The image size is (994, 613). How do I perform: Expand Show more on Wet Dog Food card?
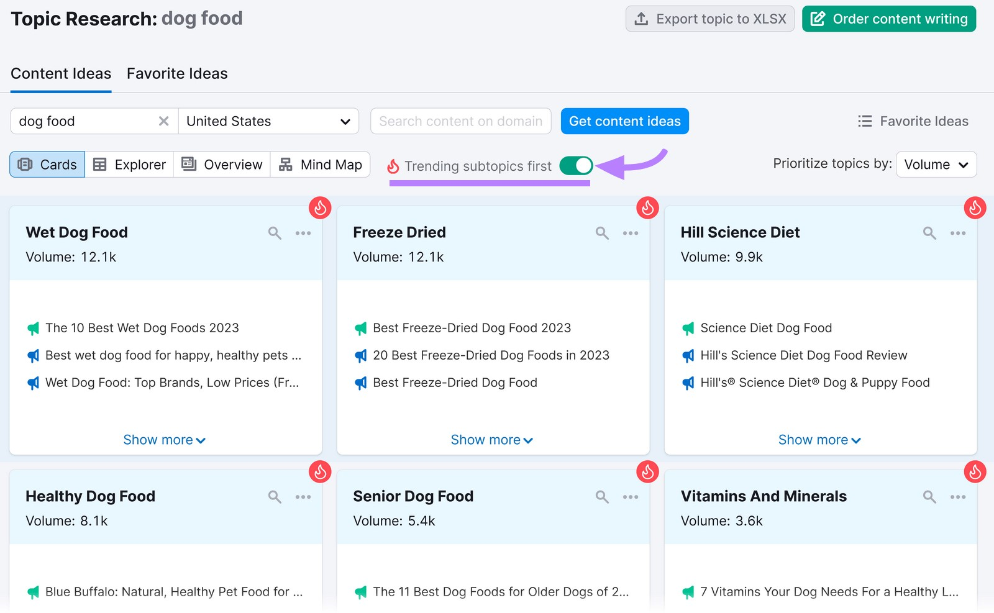165,440
